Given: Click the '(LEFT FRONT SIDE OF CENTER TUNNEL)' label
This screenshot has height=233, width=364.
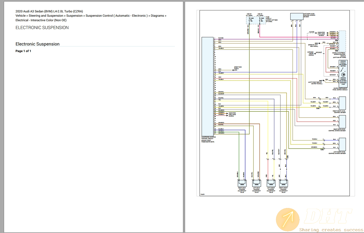Looking at the screenshot, I should pyautogui.click(x=315, y=83).
